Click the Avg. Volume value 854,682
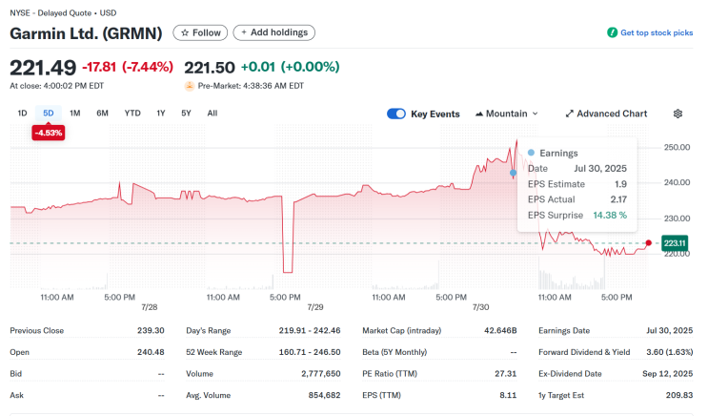 pyautogui.click(x=324, y=395)
